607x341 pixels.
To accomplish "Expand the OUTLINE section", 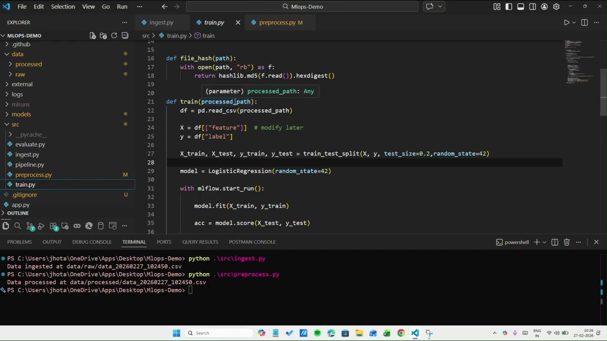I will click(x=18, y=213).
